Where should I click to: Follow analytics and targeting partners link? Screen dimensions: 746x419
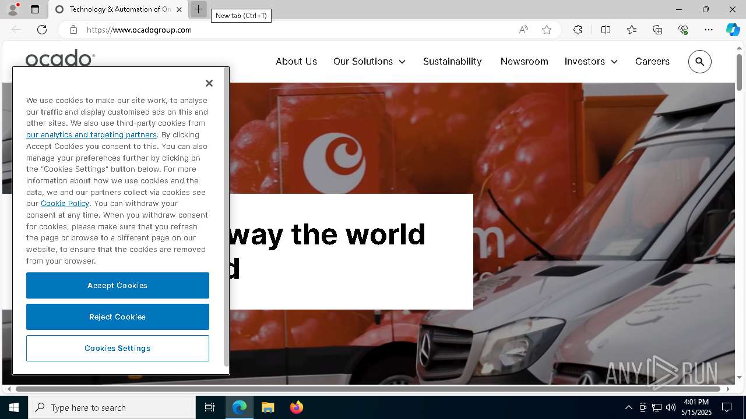point(92,134)
